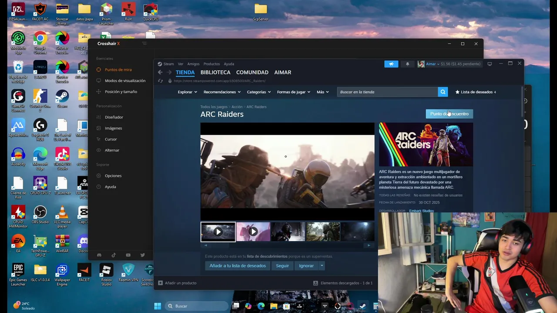Click Añadir a tu lista de deseados

click(238, 266)
